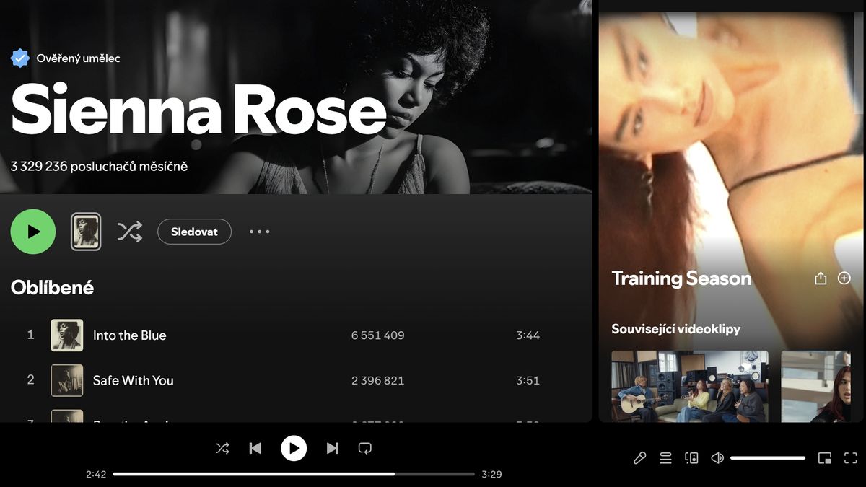The height and width of the screenshot is (487, 866).
Task: Open the miniplayer icon
Action: tap(825, 458)
